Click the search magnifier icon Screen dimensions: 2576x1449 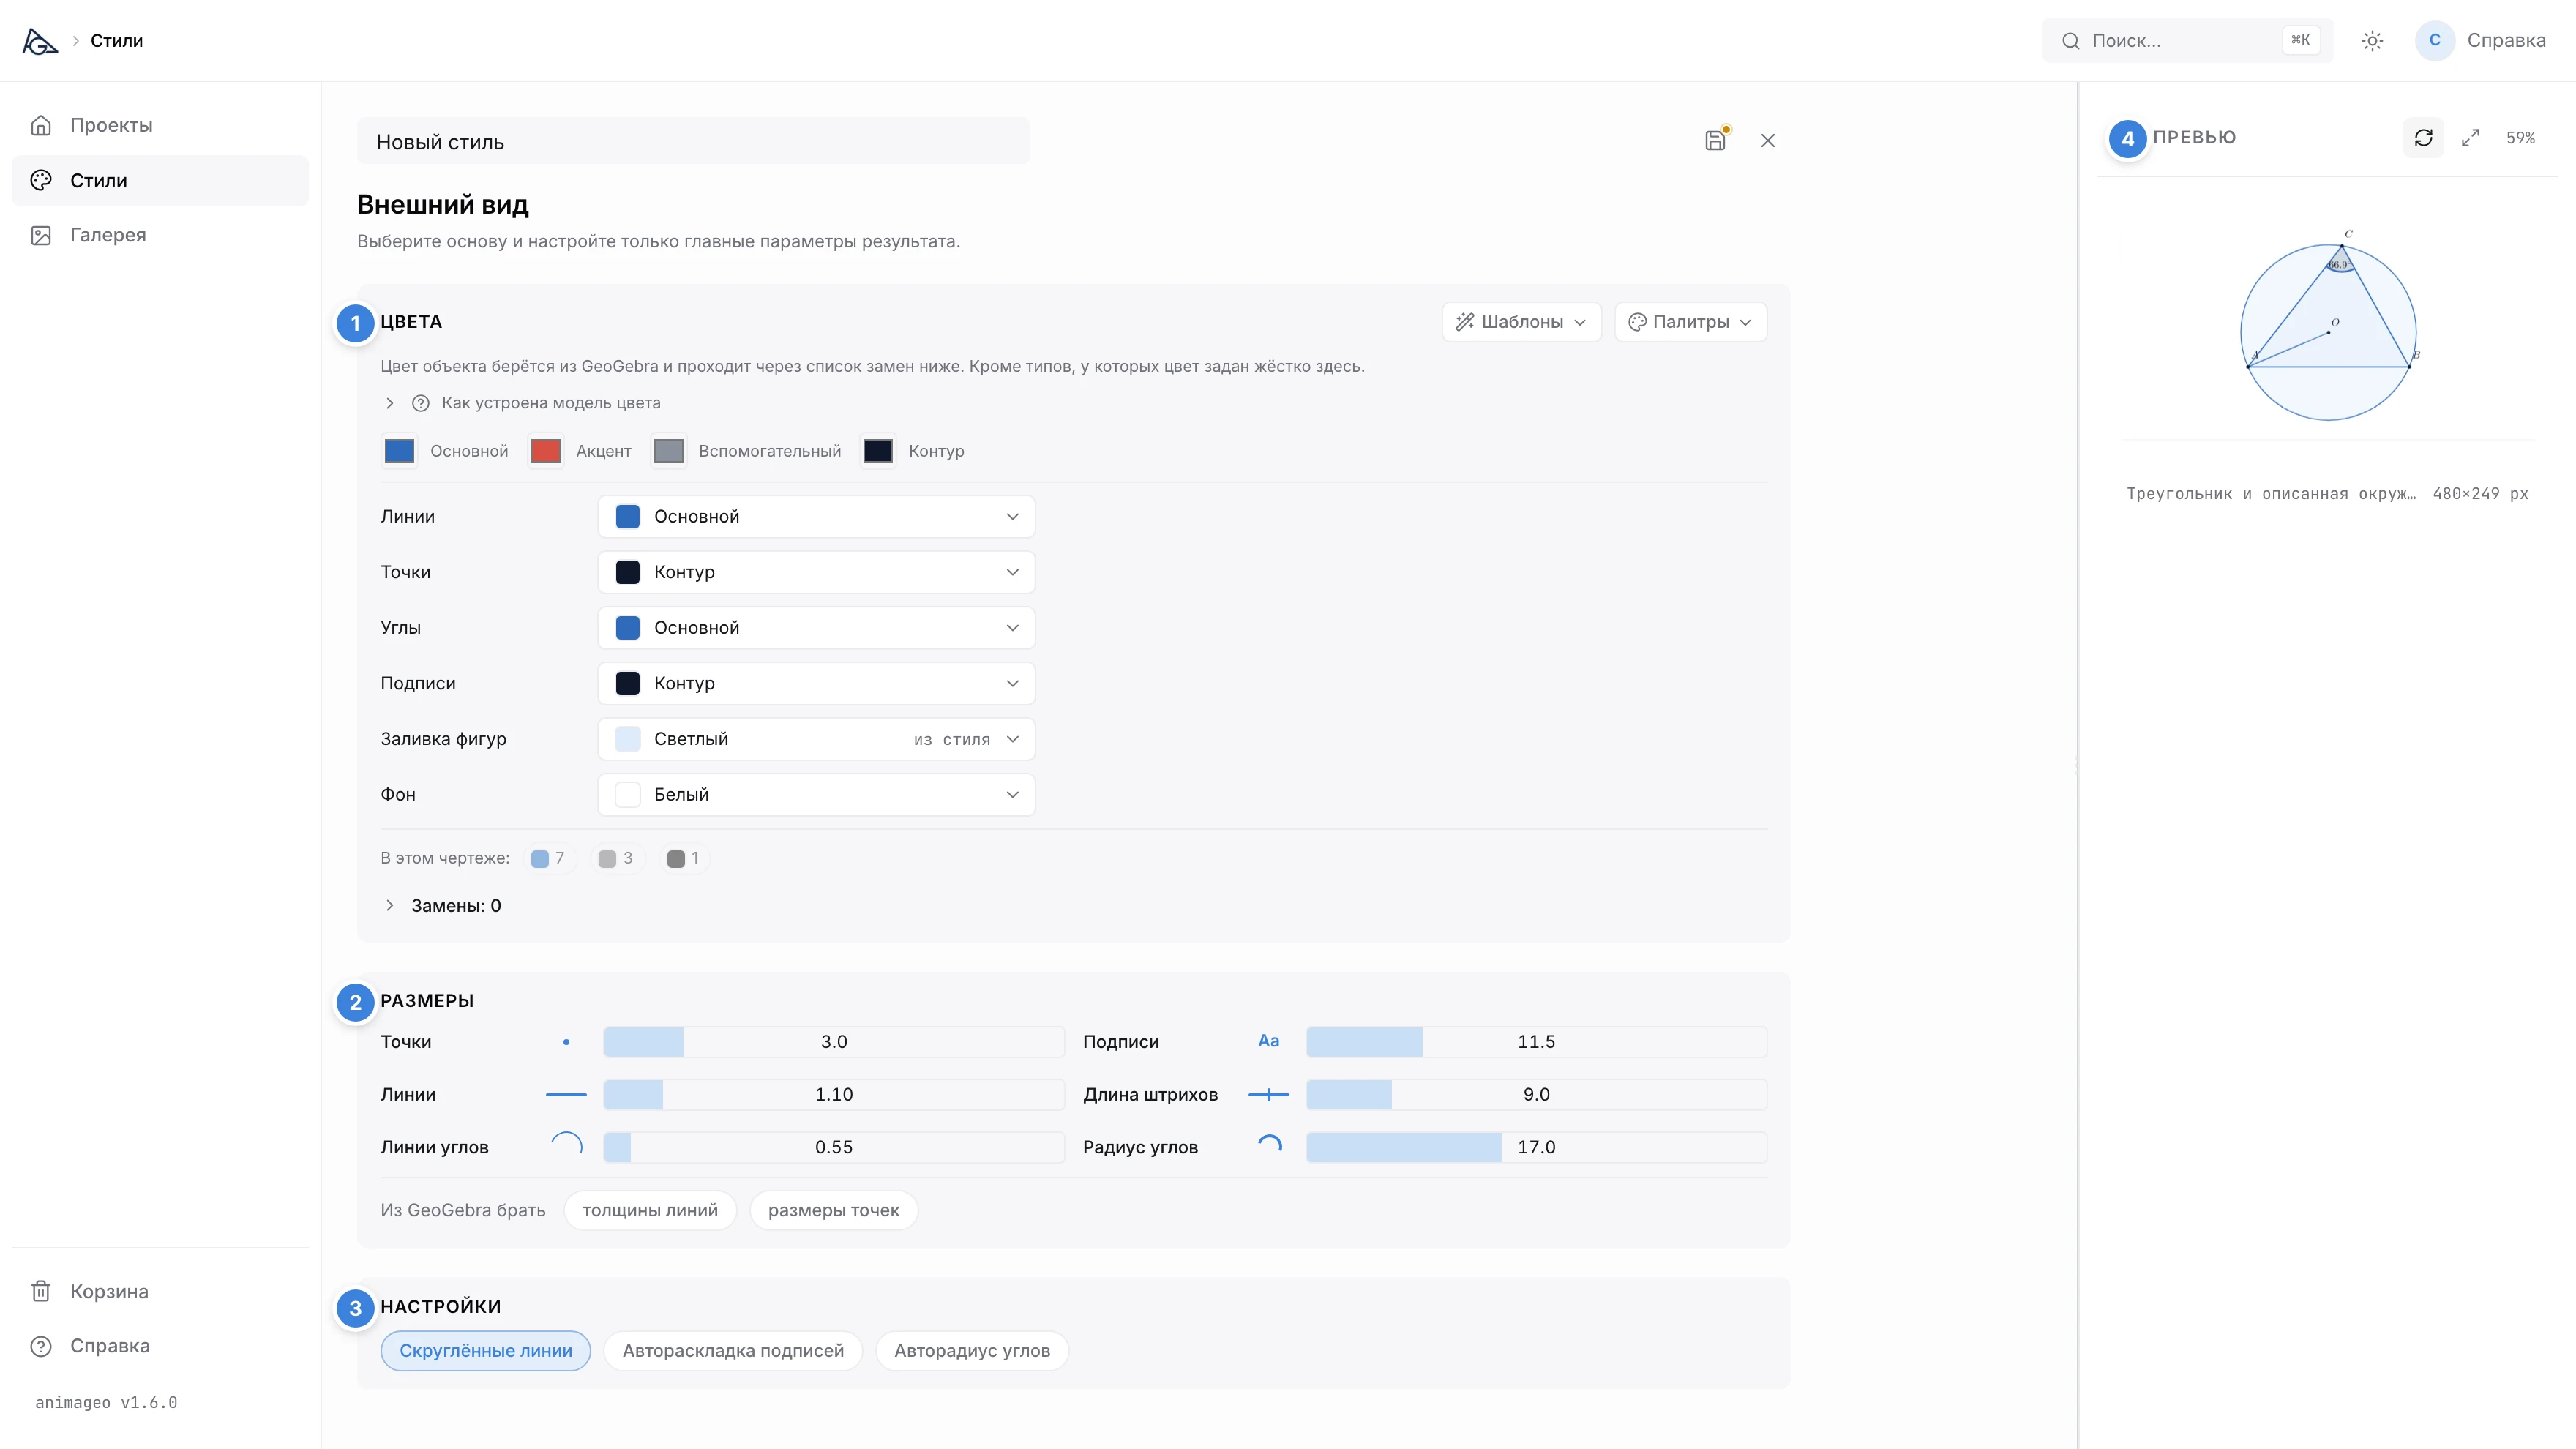pos(2071,41)
